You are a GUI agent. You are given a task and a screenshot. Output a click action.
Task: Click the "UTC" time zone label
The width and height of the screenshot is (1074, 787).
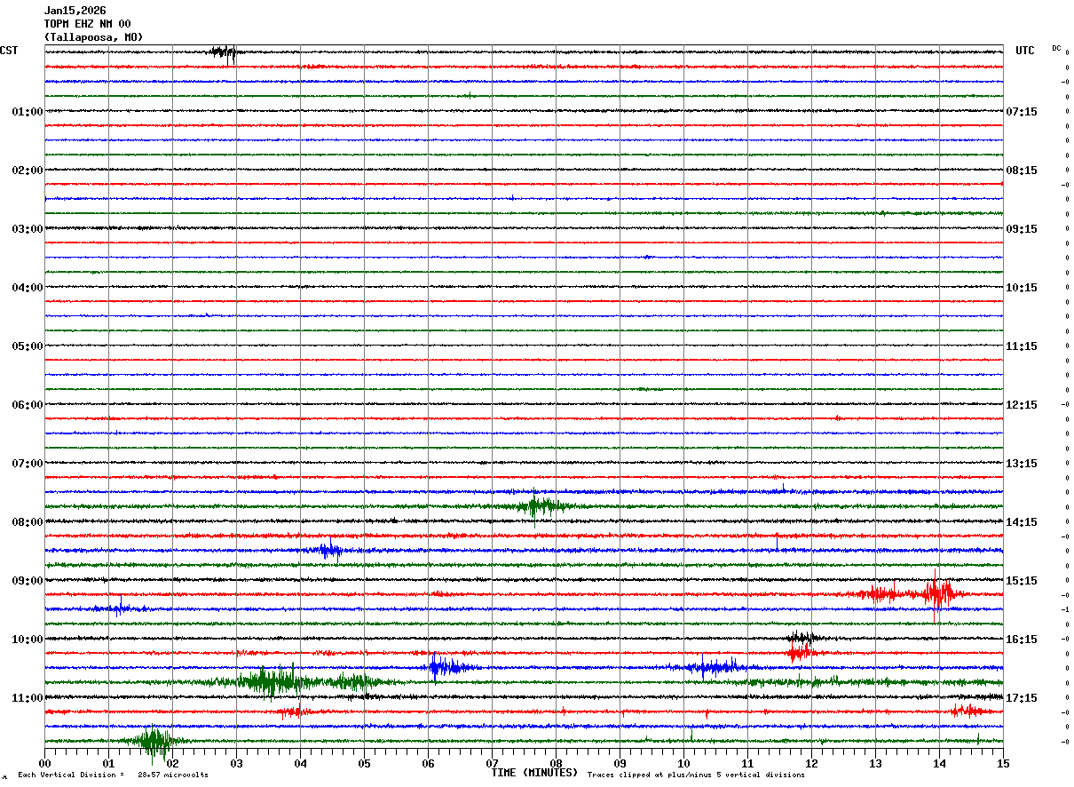pyautogui.click(x=1025, y=51)
